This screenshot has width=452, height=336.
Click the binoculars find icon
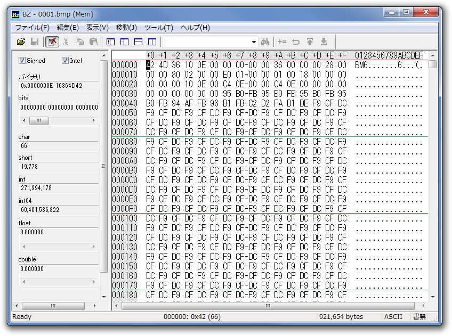[265, 42]
